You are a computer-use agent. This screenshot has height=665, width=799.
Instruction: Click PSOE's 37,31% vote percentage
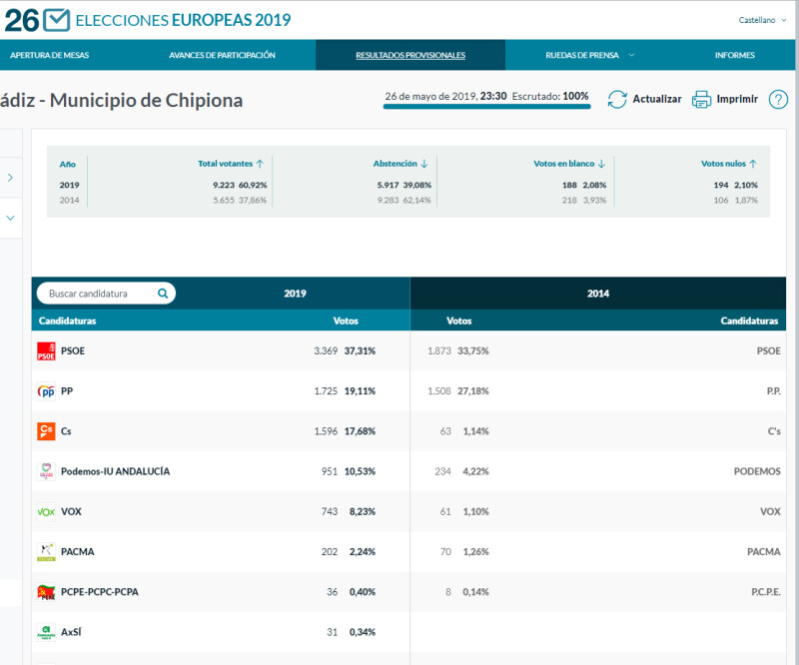coord(360,351)
